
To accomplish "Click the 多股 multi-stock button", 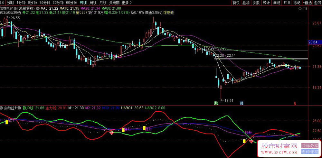I will point(256,3).
